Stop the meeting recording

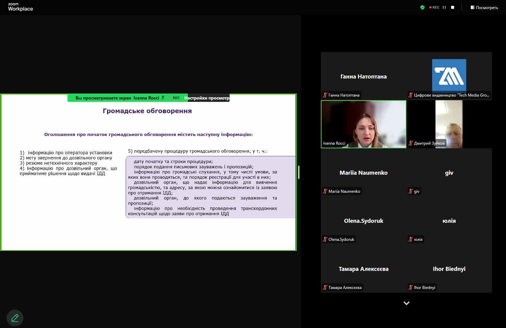coord(453,7)
